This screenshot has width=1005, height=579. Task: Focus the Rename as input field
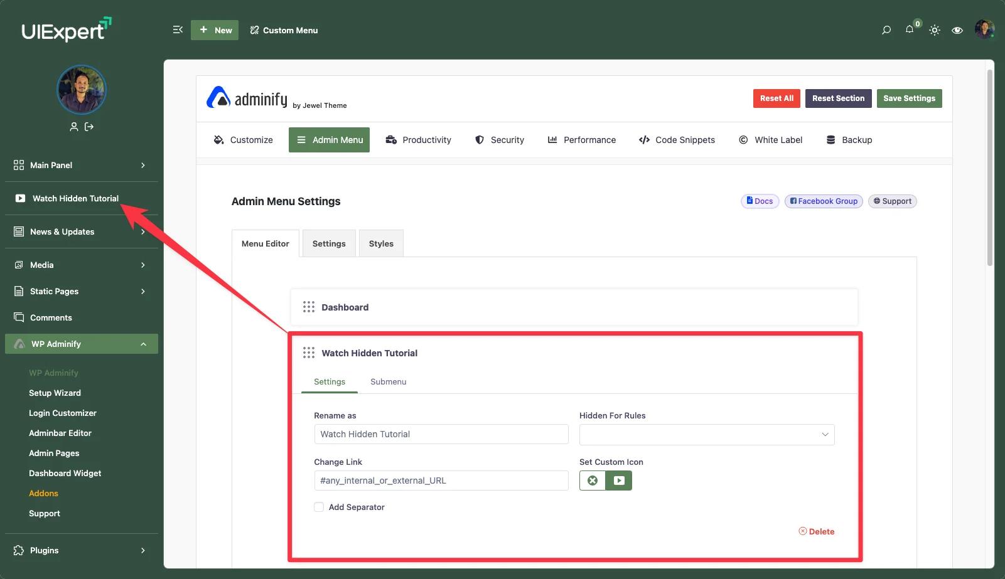(441, 434)
